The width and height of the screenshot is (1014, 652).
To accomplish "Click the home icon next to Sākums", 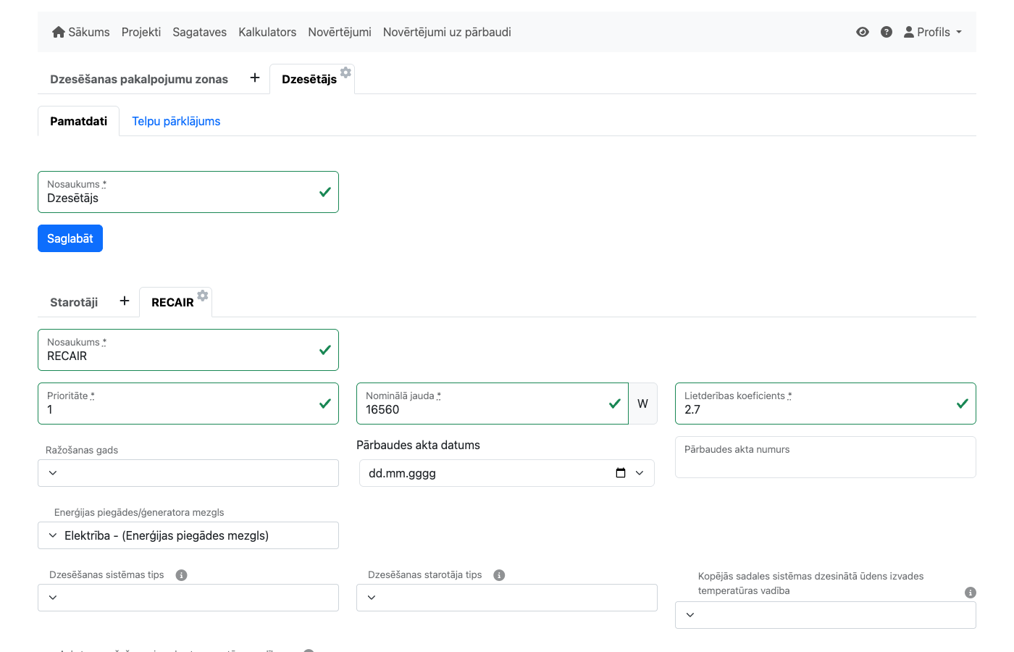I will pos(59,32).
